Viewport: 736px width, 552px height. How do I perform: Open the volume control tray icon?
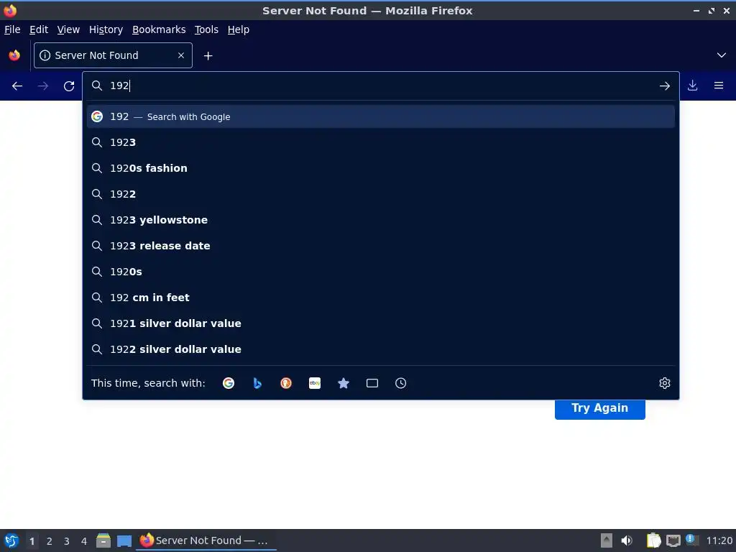[626, 540]
